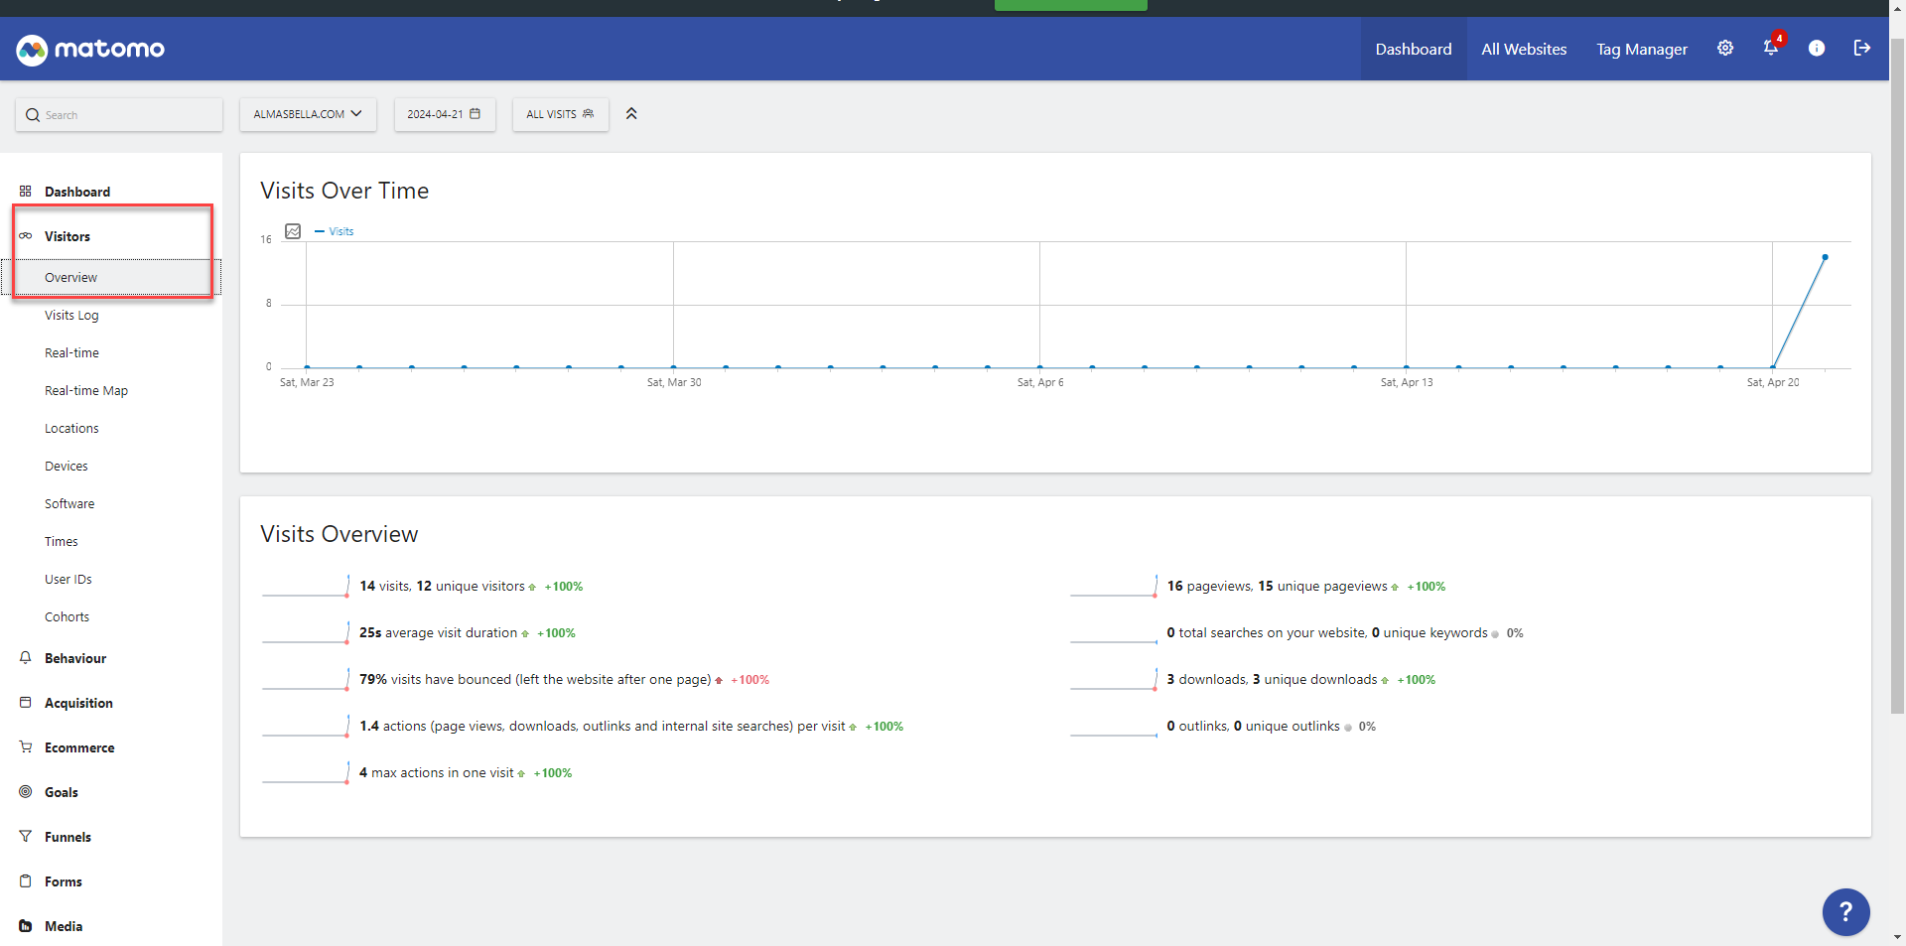
Task: Open All Websites in top navigation
Action: tap(1524, 49)
